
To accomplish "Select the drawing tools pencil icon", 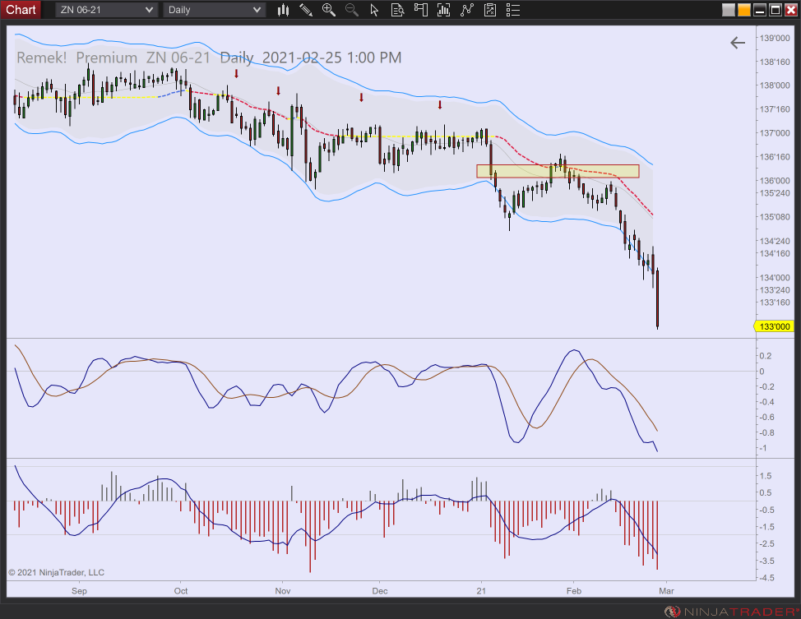I will [x=305, y=10].
